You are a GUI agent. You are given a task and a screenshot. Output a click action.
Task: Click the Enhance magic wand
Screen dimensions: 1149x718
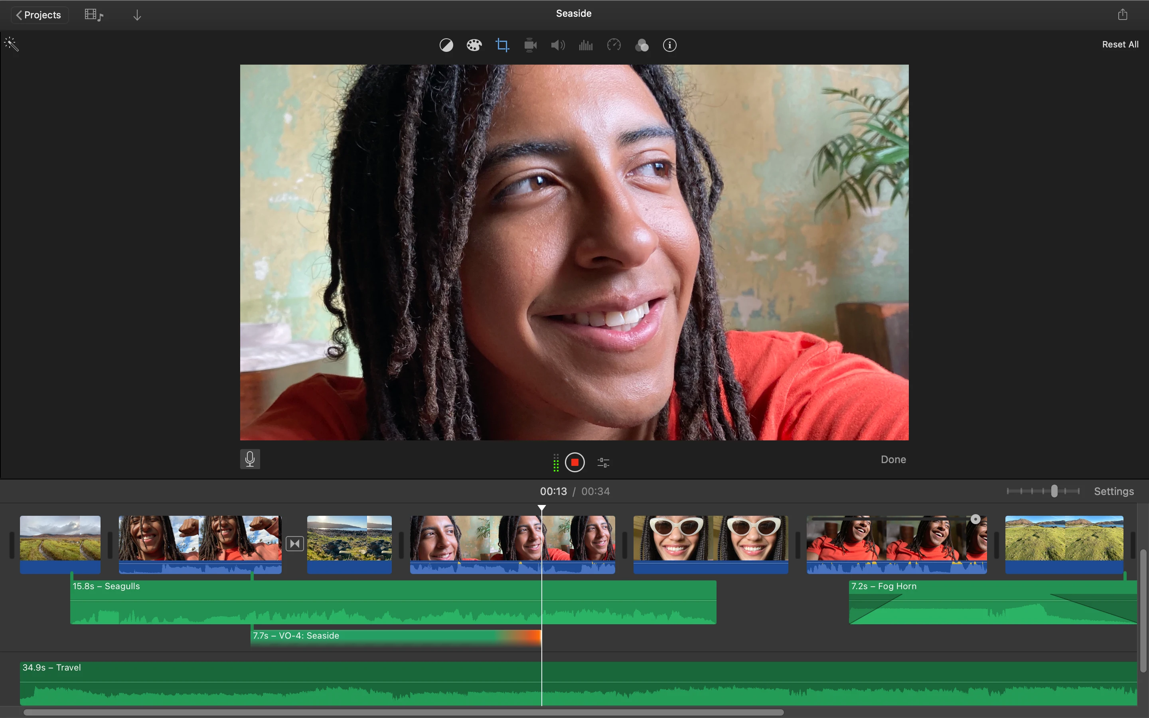(x=10, y=44)
